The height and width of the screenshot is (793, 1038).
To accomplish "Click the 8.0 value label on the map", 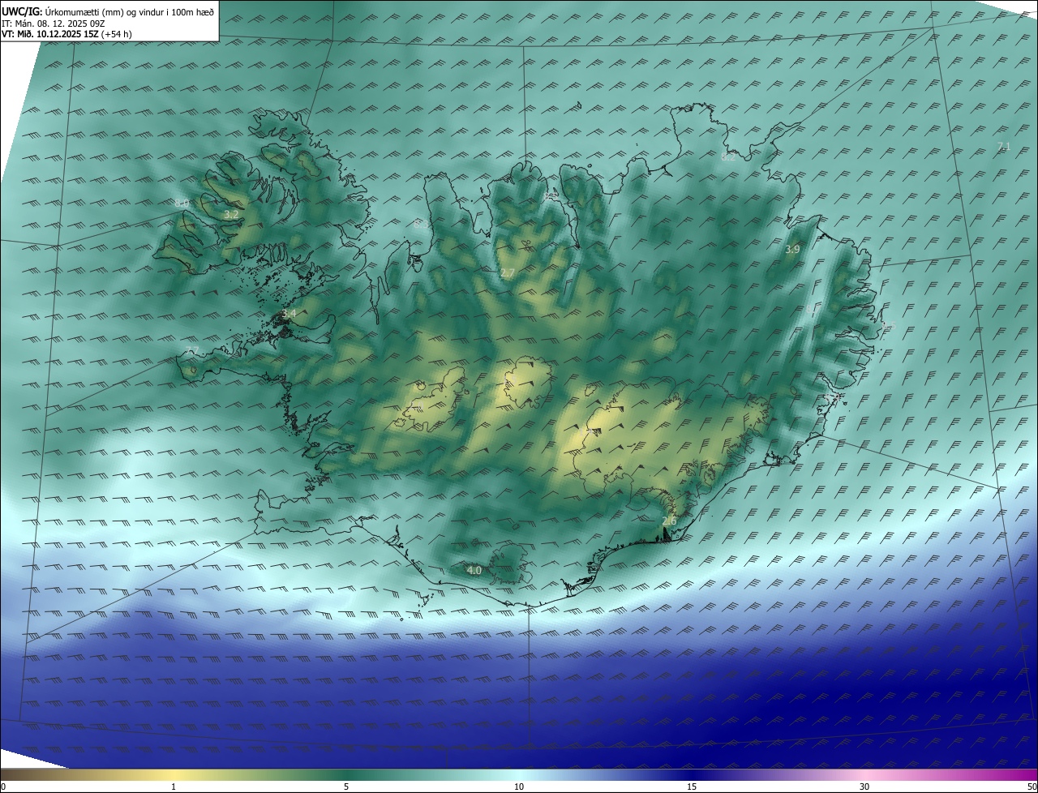I will 182,203.
